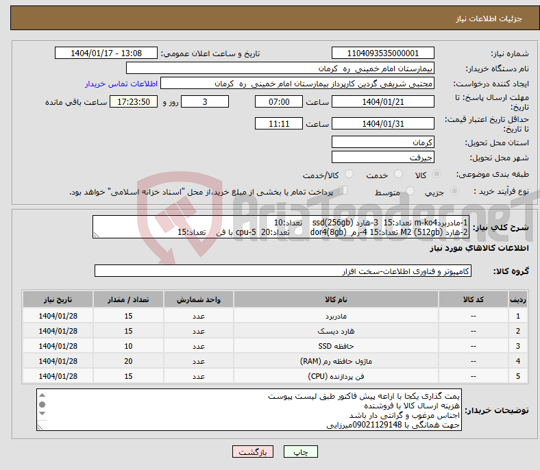This screenshot has width=540, height=470.
Task: Select the خدمت radio button
Action: 398,174
